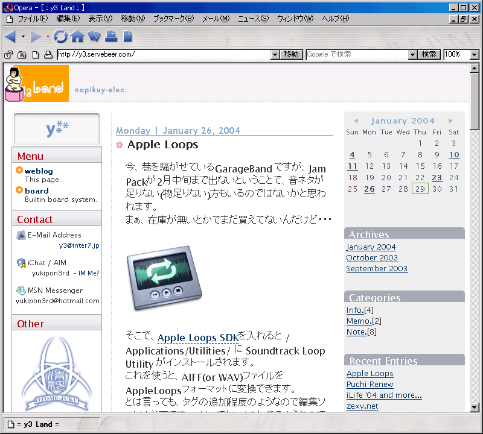Click the lock-and-key icon beside address bar
This screenshot has width=483, height=434.
8,55
